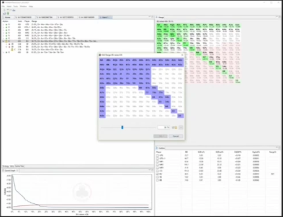Click the blue toolbar icon right of dropdown arrow
Image resolution: width=283 pixels, height=217 pixels.
click(14, 10)
